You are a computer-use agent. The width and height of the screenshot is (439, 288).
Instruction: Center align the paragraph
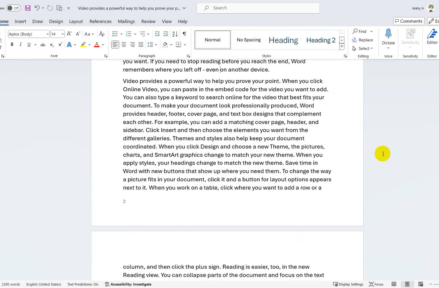[x=124, y=45]
